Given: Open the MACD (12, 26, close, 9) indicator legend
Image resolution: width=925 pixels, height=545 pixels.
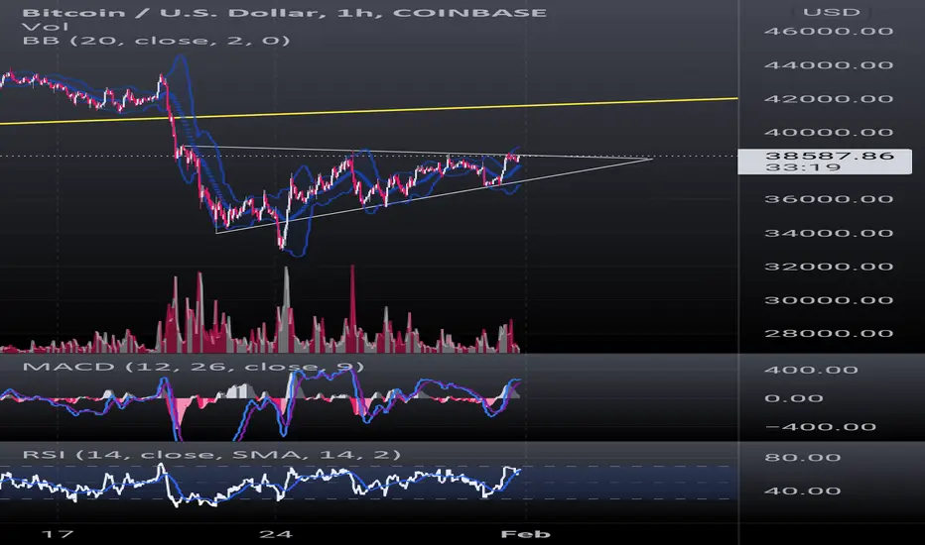Looking at the screenshot, I should tap(193, 367).
